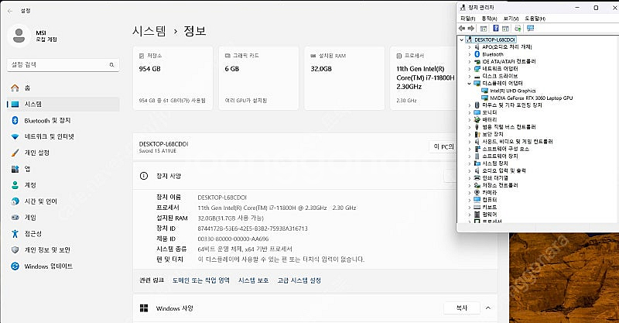Expand 마우스 및 기타 포인팅 장치
The width and height of the screenshot is (619, 323).
(469, 105)
